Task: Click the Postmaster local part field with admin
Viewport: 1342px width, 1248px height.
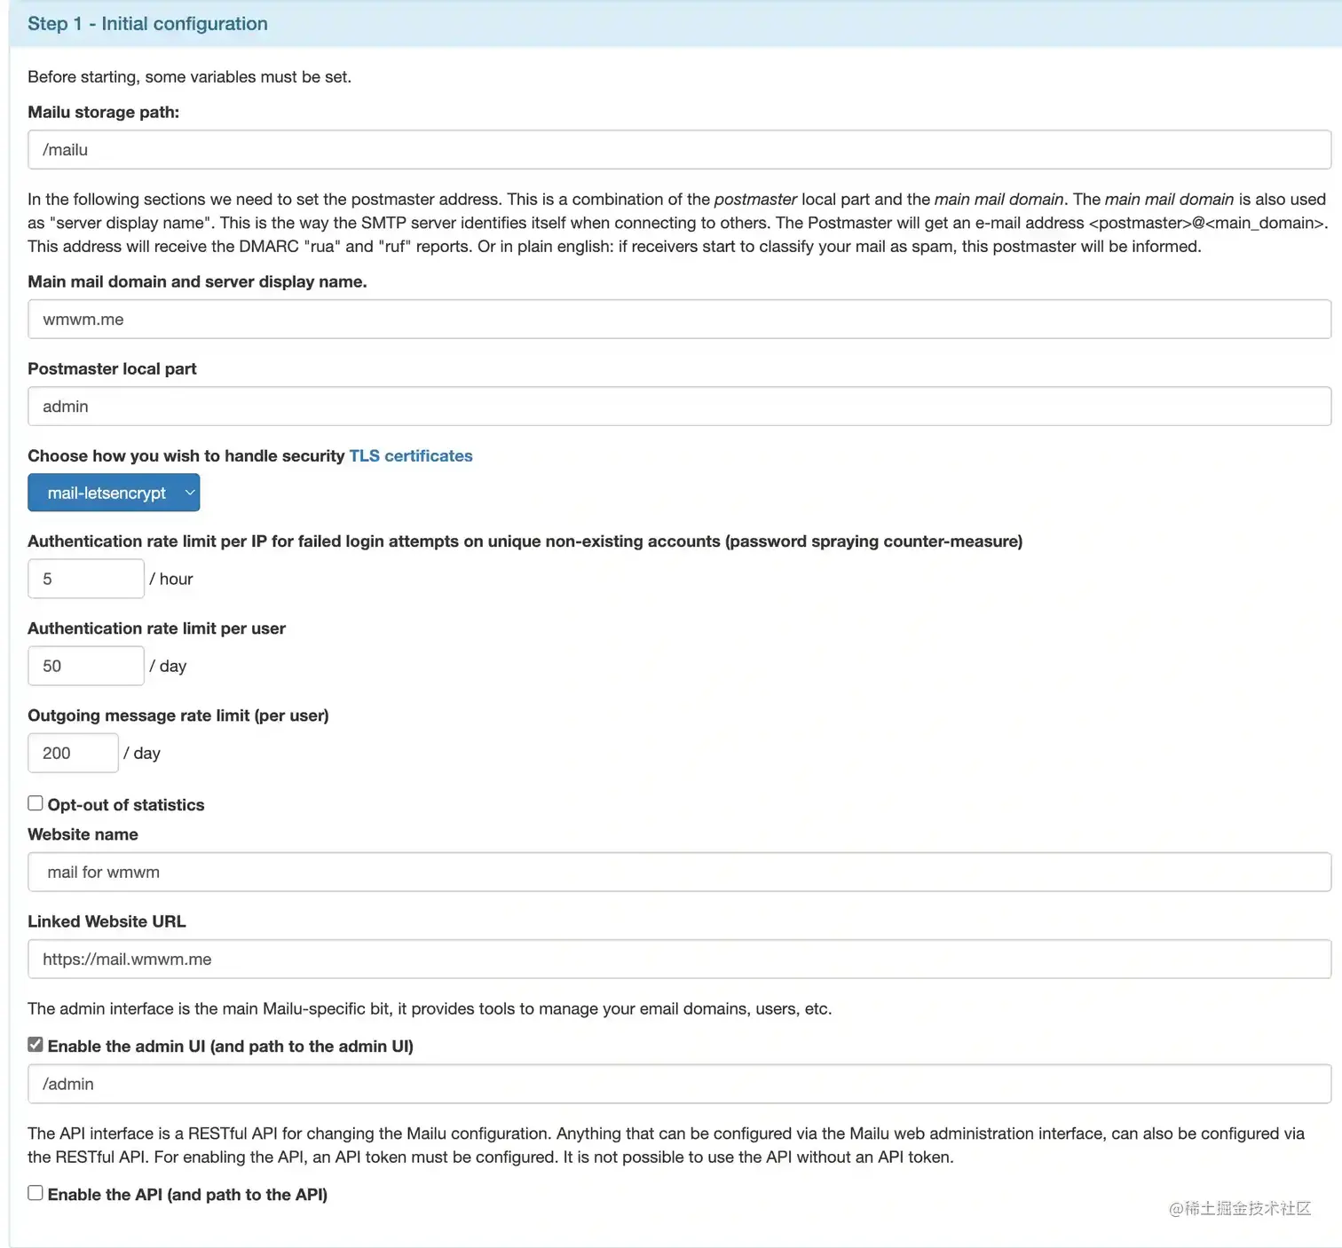Action: coord(679,406)
